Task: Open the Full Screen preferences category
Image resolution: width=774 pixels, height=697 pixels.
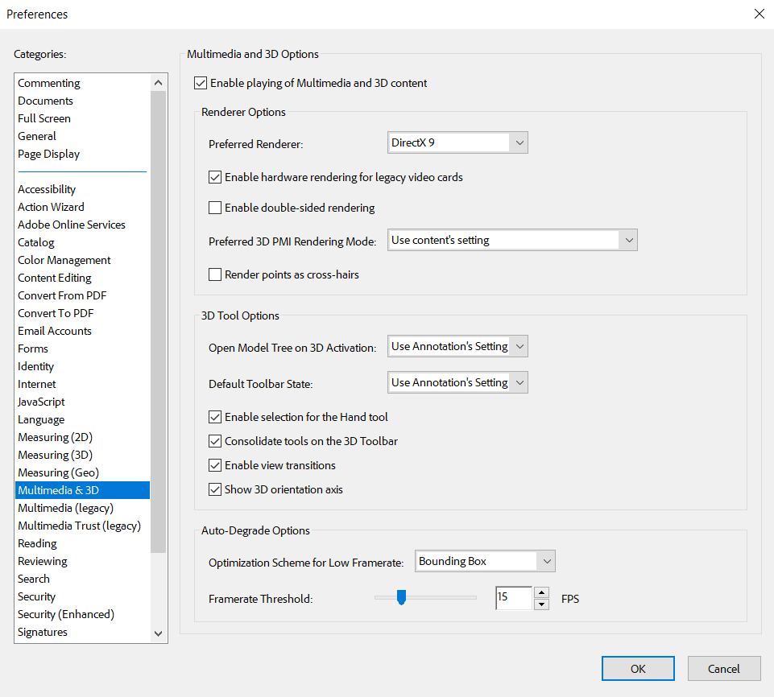Action: [x=44, y=118]
